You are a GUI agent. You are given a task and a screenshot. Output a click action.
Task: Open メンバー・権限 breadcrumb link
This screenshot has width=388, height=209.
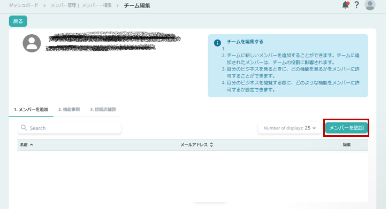[97, 5]
